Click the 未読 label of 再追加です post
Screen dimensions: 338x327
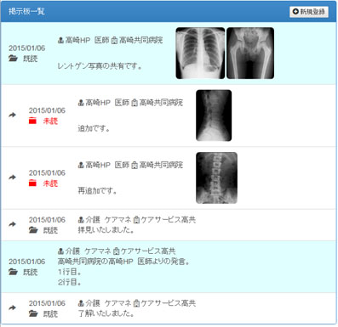pos(50,183)
